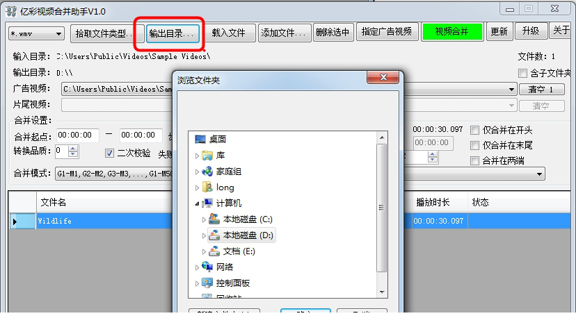Uncheck the 二次校验 checkbox
Image resolution: width=576 pixels, height=325 pixels.
(109, 153)
